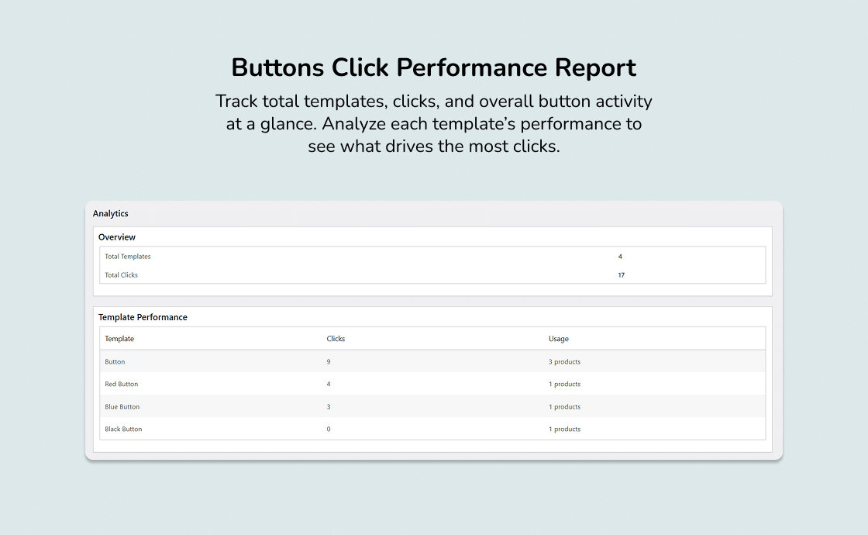Click the Template Performance section title
Screen dimensions: 868x535
pos(143,317)
